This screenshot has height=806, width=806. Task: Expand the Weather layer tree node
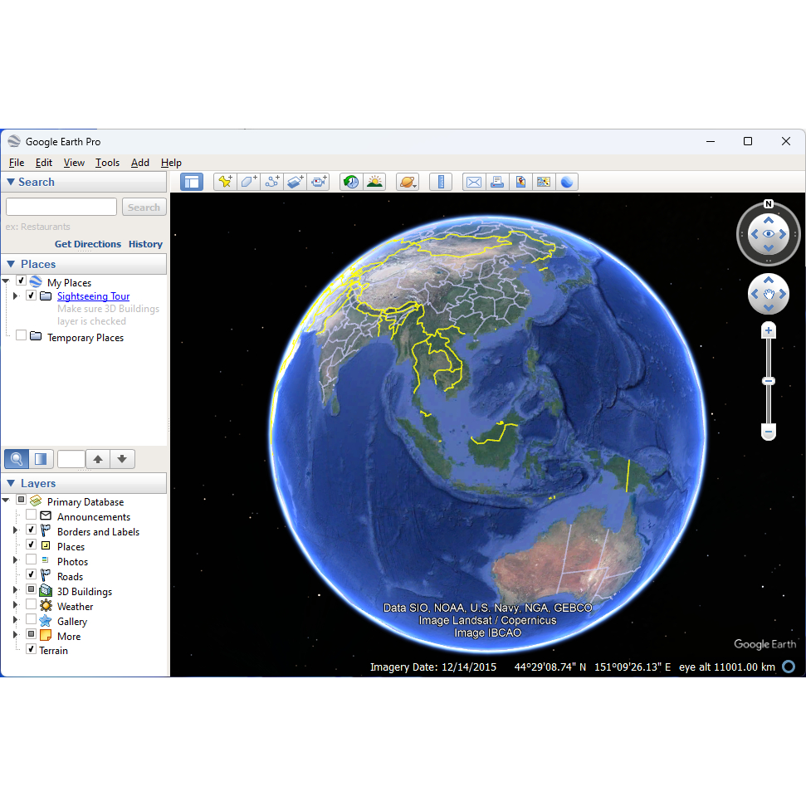[x=15, y=606]
